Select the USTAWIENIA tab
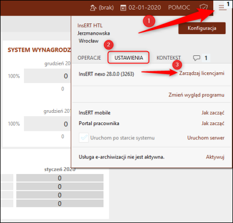The image size is (233, 223). click(128, 57)
